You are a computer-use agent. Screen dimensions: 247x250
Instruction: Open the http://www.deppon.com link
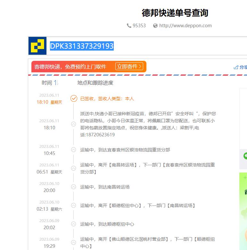pos(185,26)
